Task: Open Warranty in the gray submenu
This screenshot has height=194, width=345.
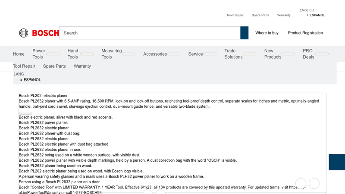Action: coord(82,66)
